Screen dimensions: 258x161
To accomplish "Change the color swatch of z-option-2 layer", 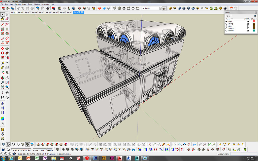I will pos(254,30).
